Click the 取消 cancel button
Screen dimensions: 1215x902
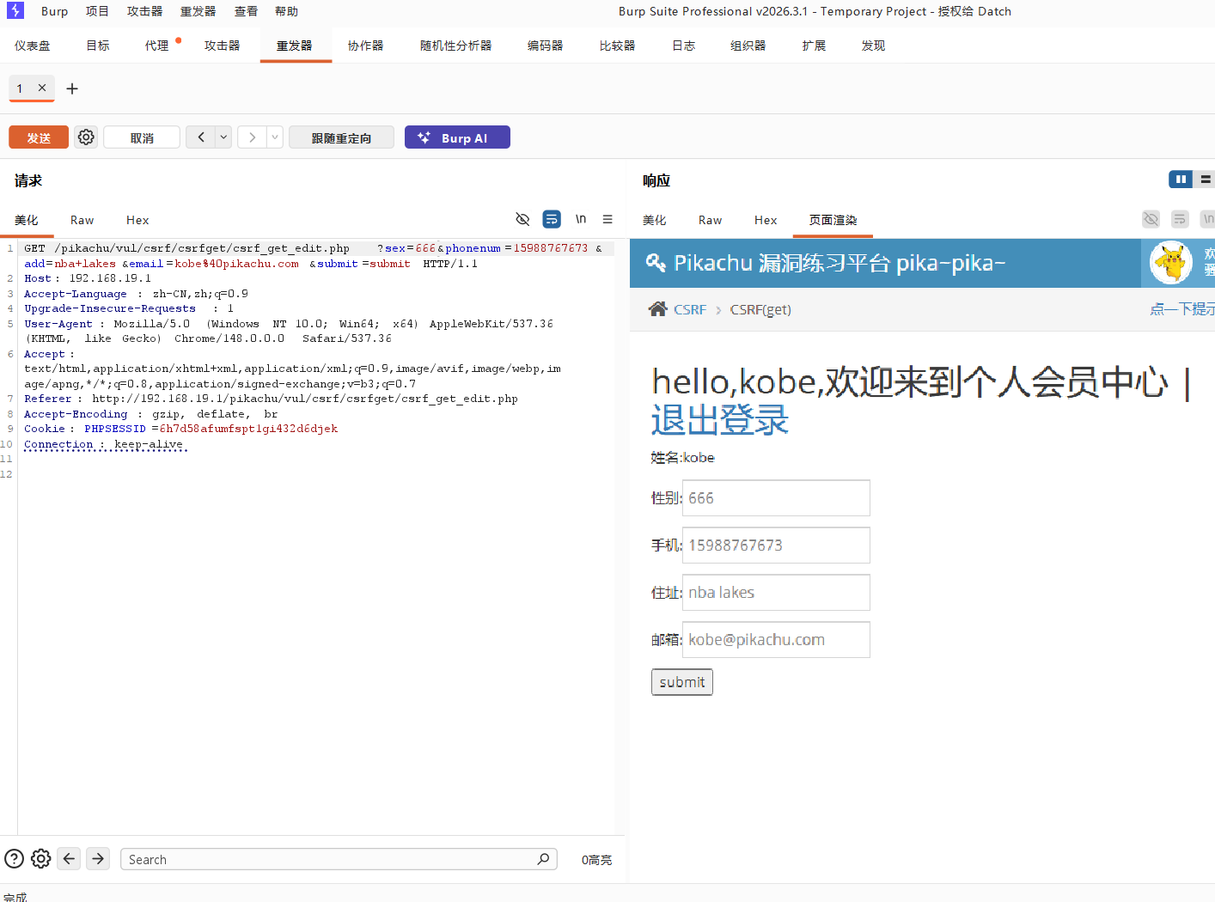142,137
